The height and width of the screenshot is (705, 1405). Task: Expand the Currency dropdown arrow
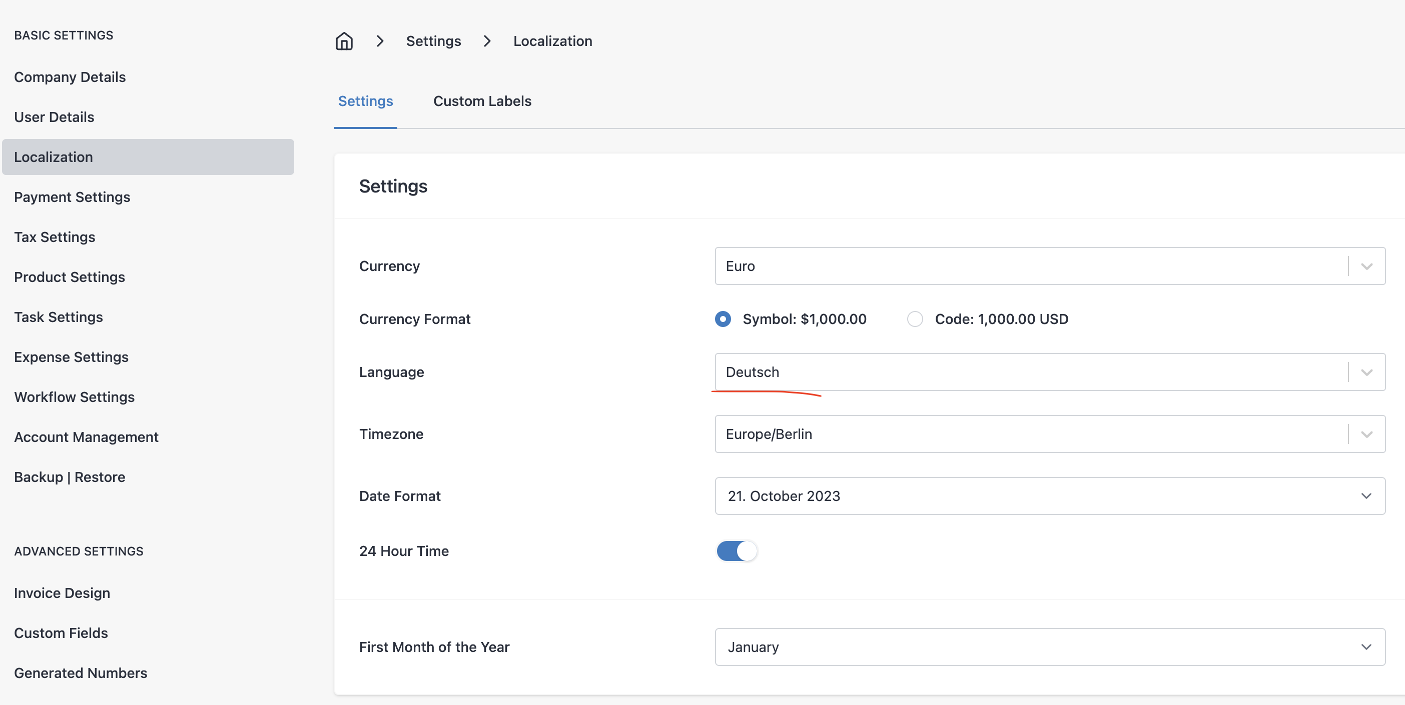[x=1366, y=266]
